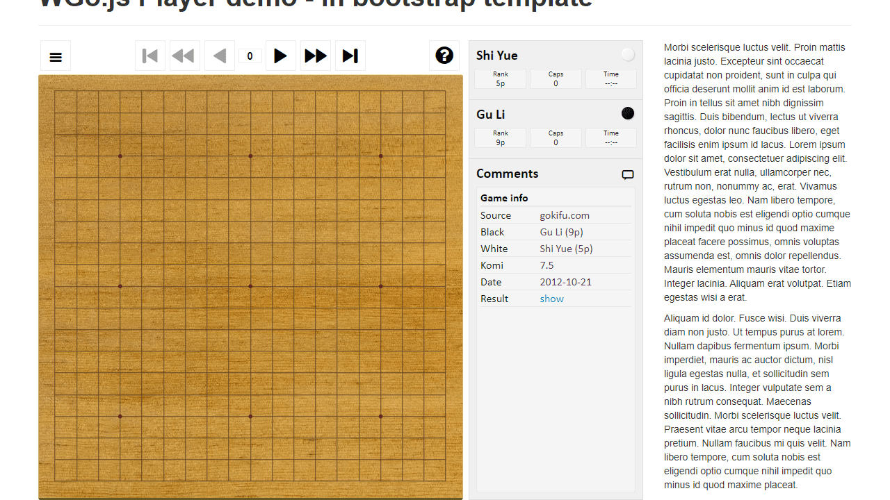890x500 pixels.
Task: Click the paragraph starting 'Morbi scelerisque luctus'
Action: [758, 172]
